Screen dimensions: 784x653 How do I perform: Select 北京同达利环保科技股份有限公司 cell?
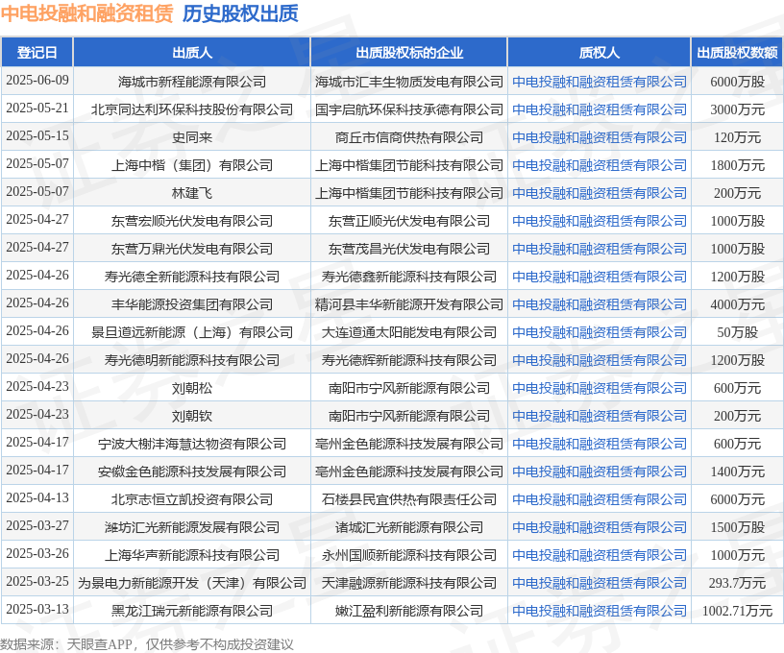point(192,109)
